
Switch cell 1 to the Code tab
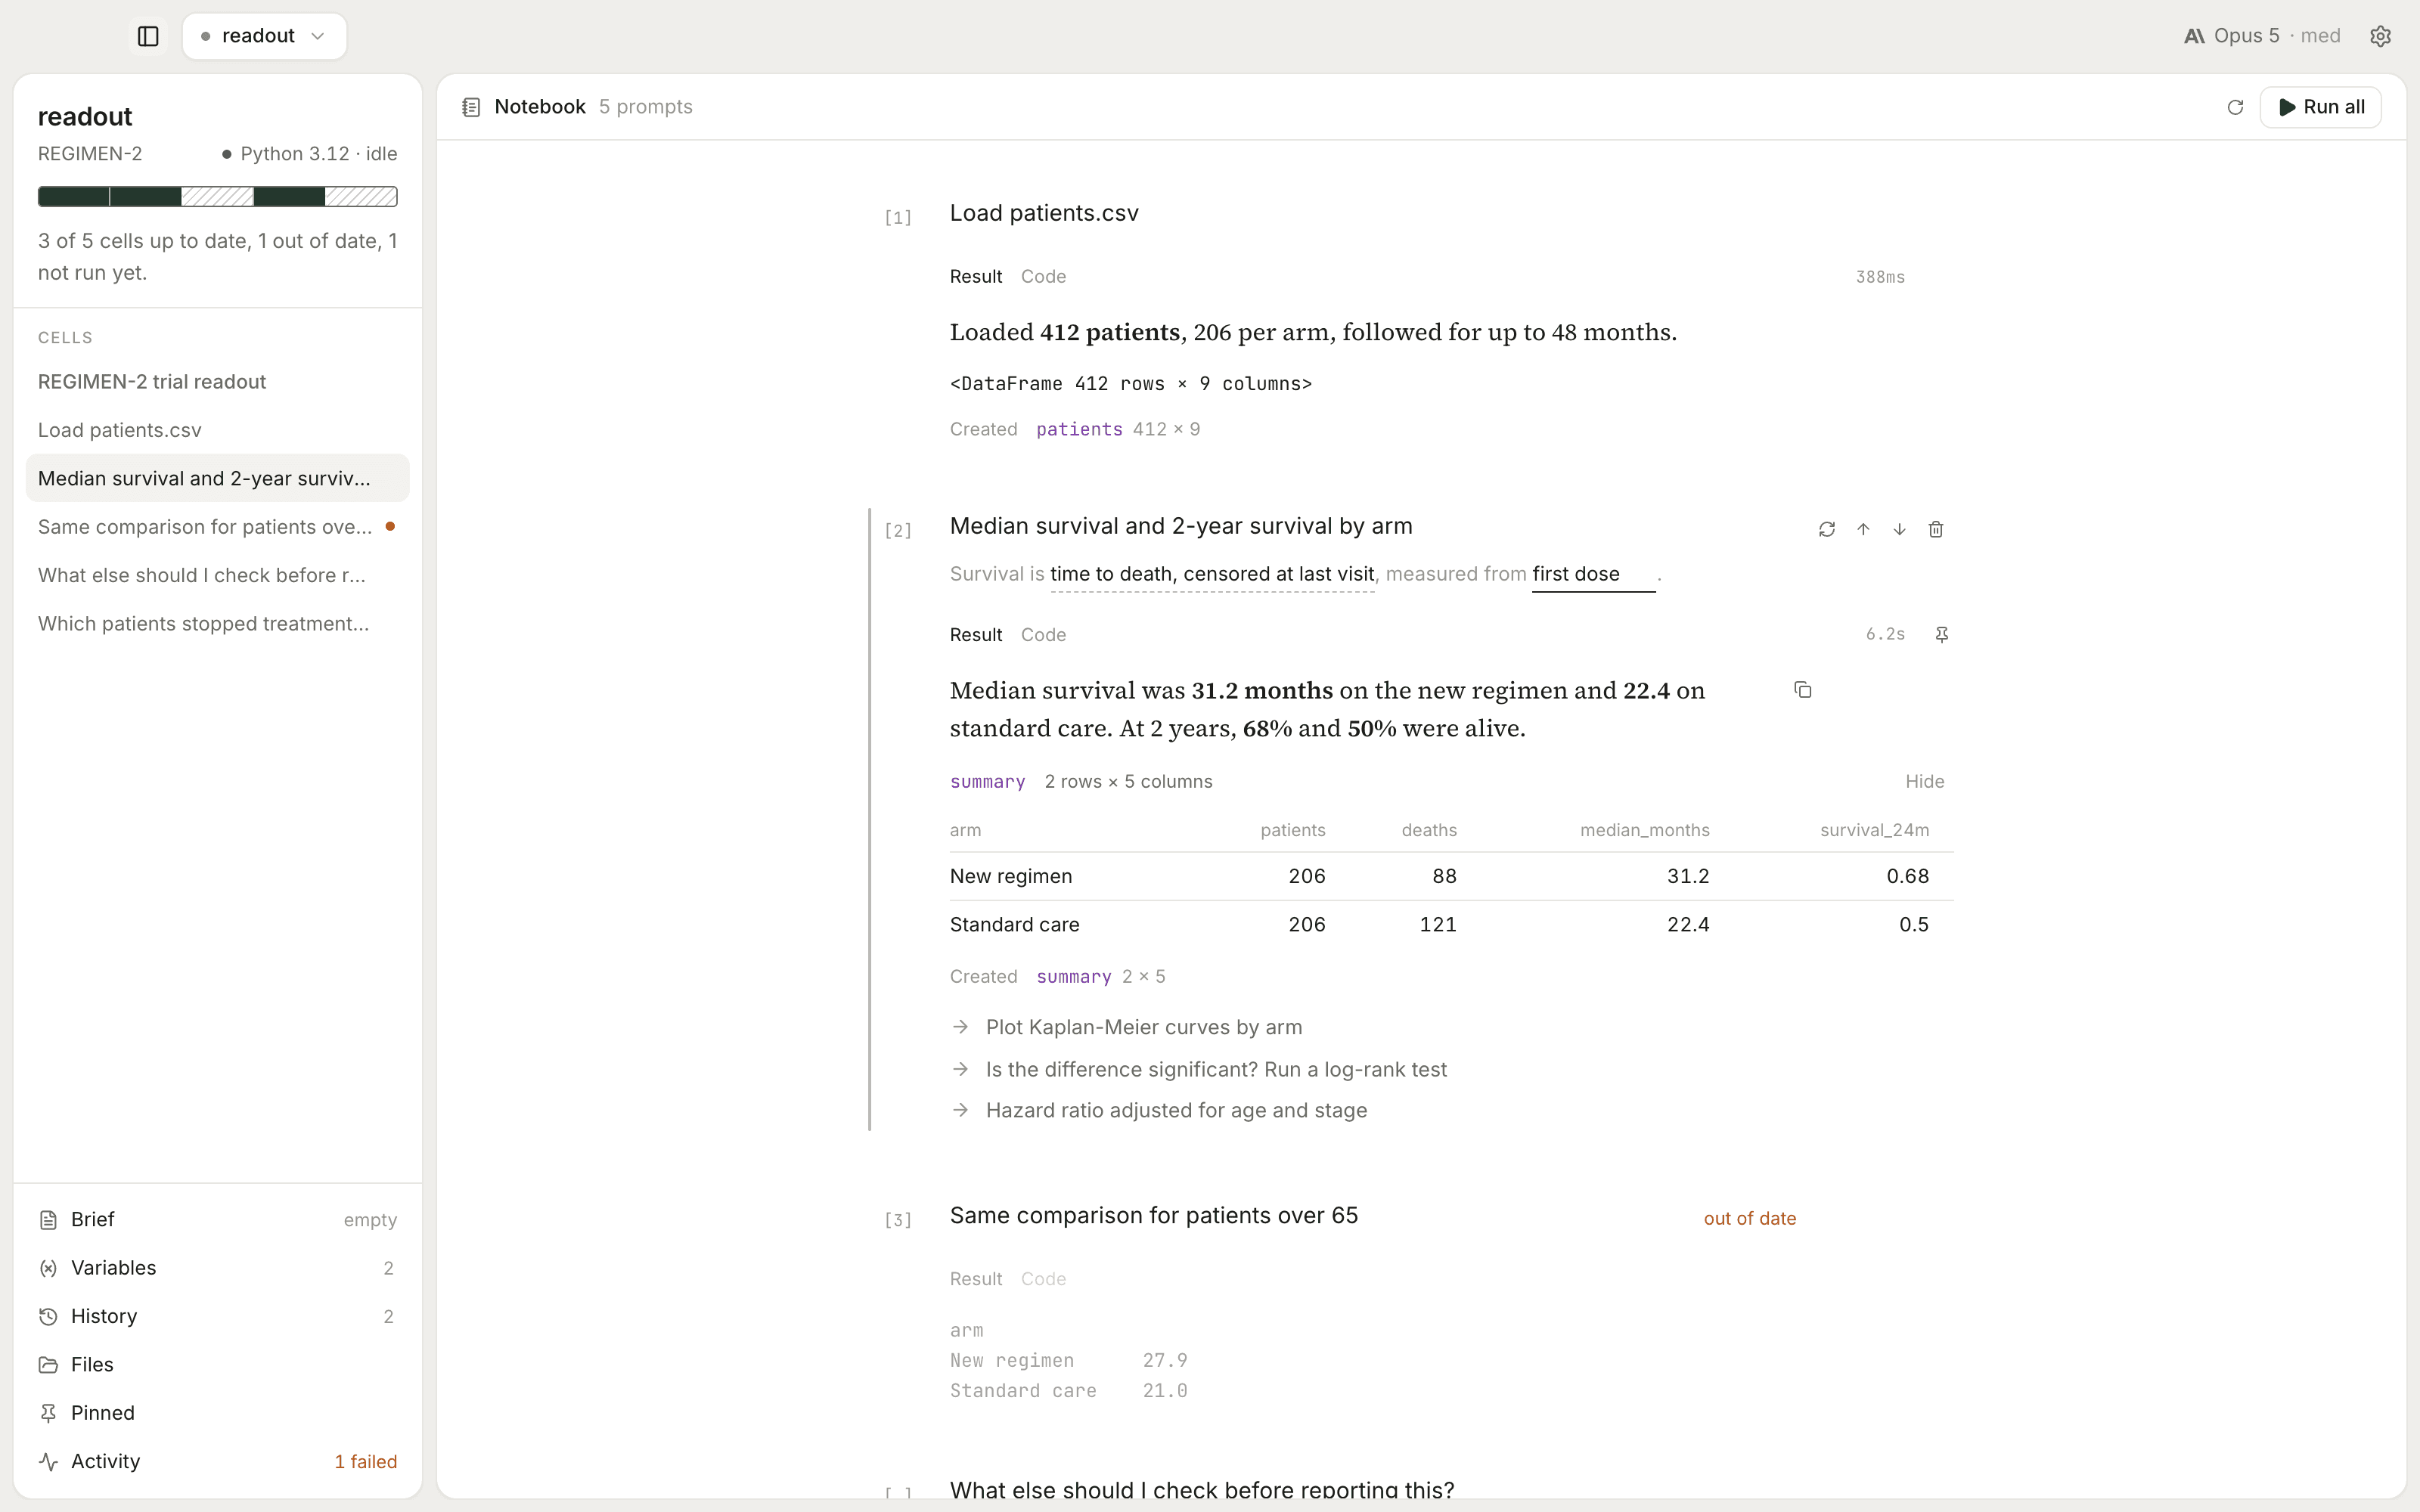click(1043, 277)
